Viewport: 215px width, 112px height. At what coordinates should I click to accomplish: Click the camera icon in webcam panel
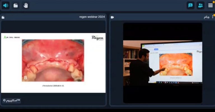(x=112, y=17)
